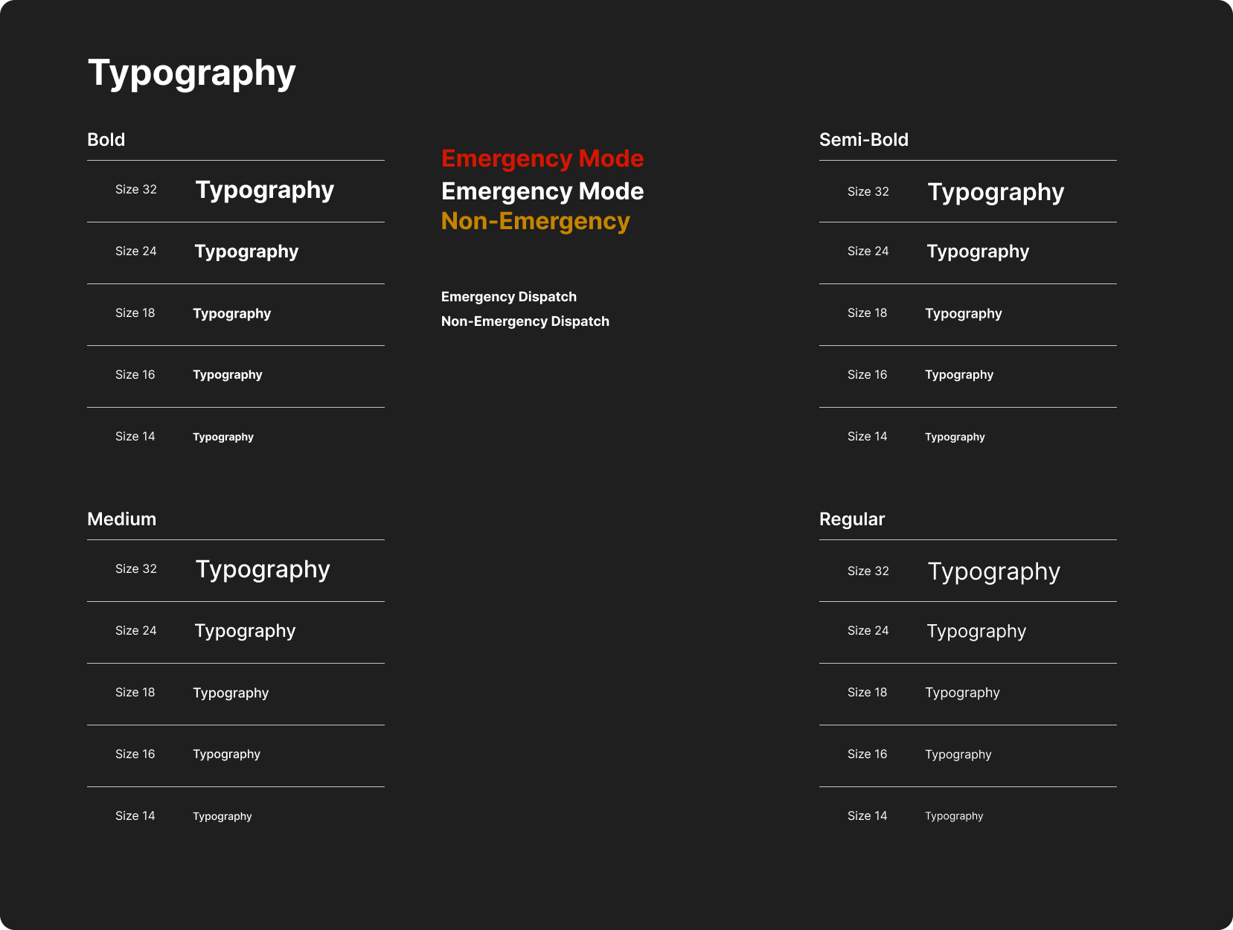This screenshot has width=1233, height=930.
Task: Select Bold Size 32 Typography sample
Action: [265, 190]
